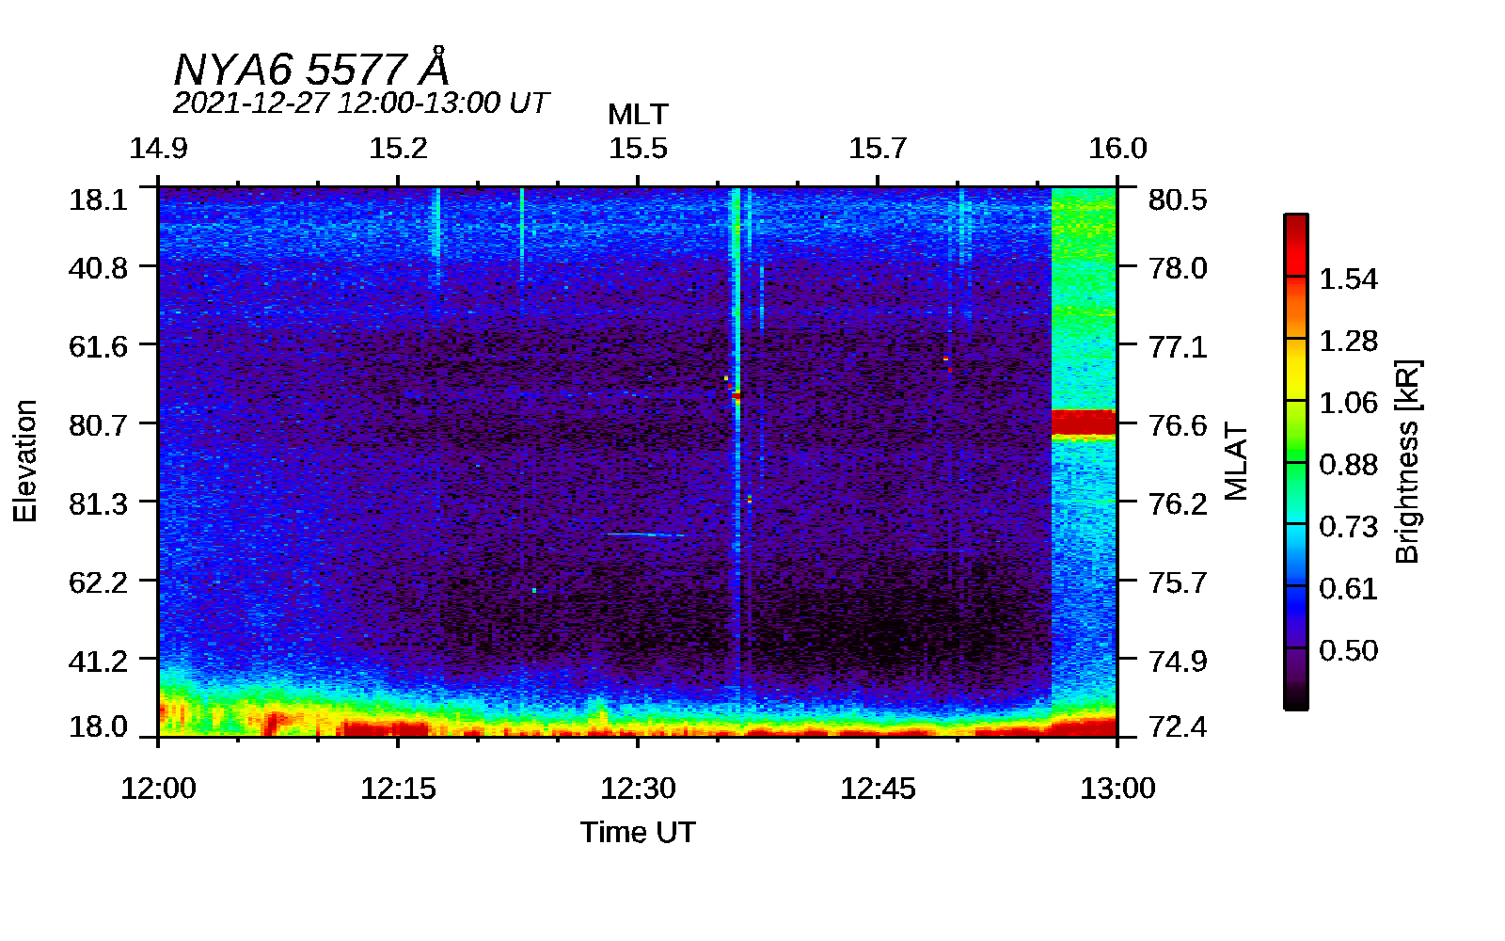The image size is (1505, 941).
Task: Click MLT tick label 15.7
Action: tap(878, 148)
